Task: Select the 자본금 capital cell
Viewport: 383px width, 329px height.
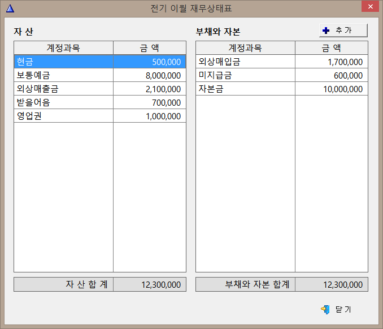Action: coord(246,89)
